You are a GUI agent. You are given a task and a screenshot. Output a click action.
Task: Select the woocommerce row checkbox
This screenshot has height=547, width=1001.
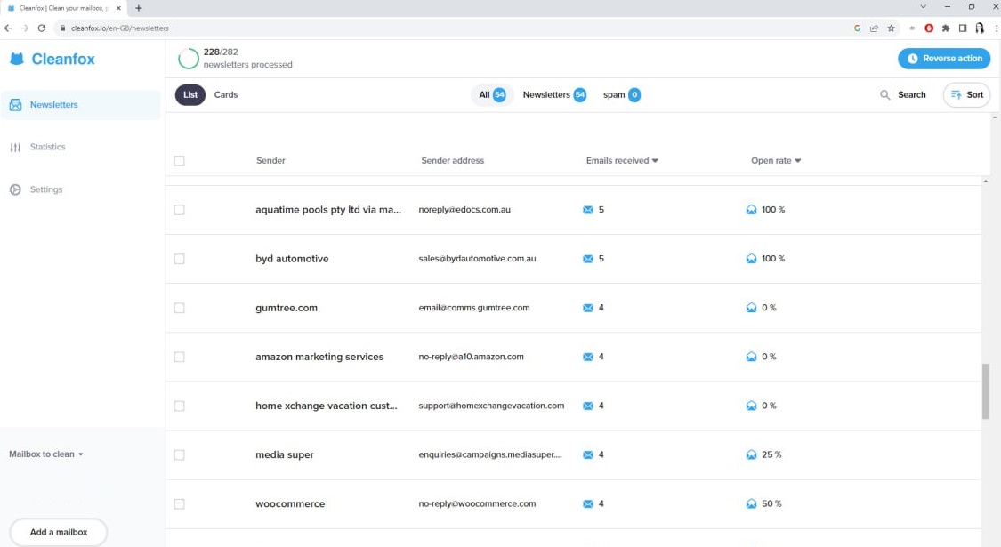click(180, 504)
